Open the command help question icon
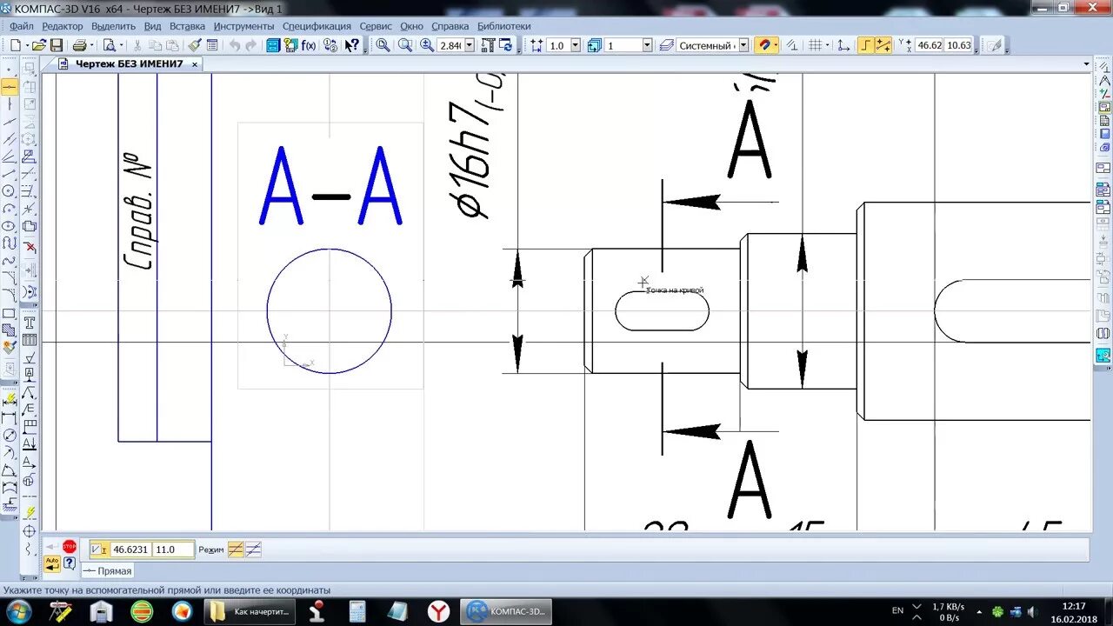This screenshot has height=626, width=1113. pos(70,563)
